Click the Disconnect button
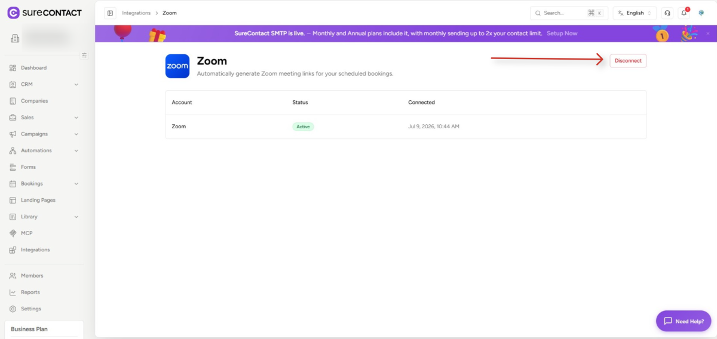The height and width of the screenshot is (339, 717). tap(628, 61)
